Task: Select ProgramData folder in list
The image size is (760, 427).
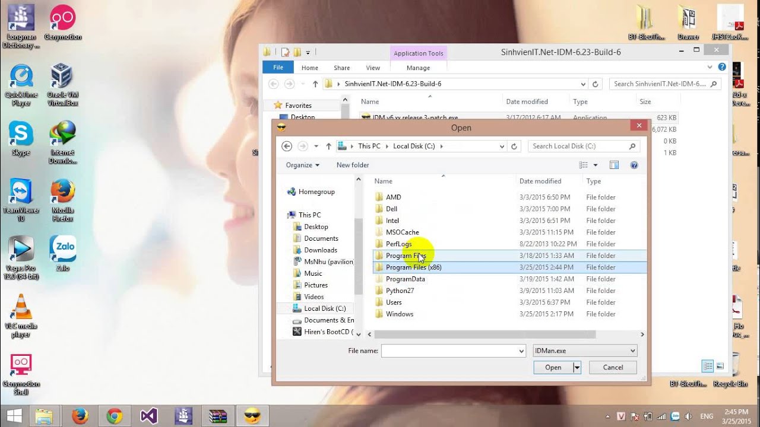Action: tap(509, 279)
